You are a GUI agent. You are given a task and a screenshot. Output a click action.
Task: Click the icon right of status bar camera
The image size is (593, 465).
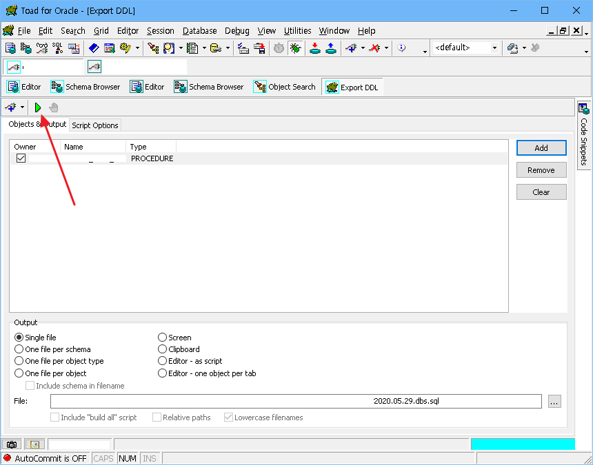tap(34, 444)
